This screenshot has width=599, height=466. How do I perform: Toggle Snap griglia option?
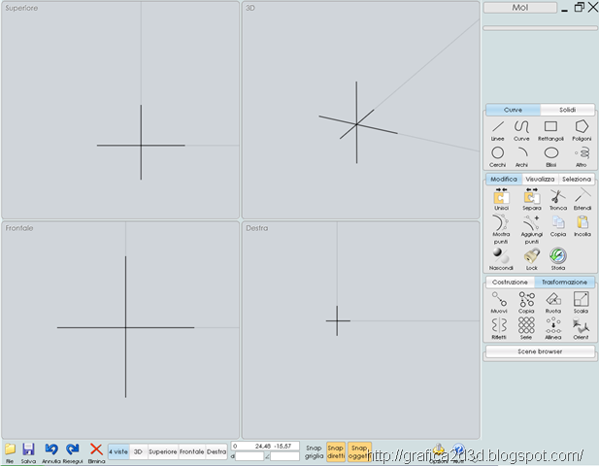(x=314, y=451)
